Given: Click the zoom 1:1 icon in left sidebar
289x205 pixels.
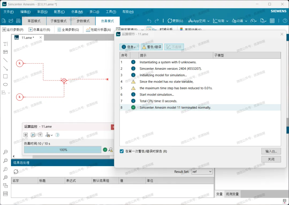Looking at the screenshot, I should click(5, 152).
